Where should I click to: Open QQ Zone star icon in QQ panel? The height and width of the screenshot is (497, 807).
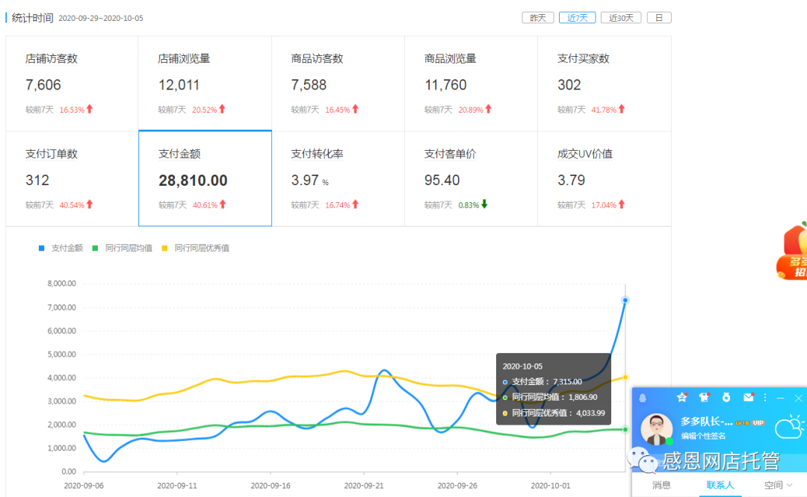tap(682, 397)
